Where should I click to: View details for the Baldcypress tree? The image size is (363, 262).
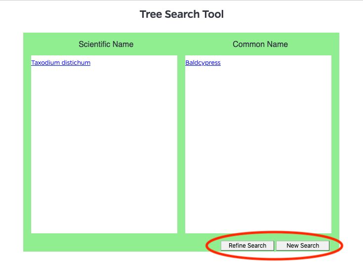[x=203, y=63]
